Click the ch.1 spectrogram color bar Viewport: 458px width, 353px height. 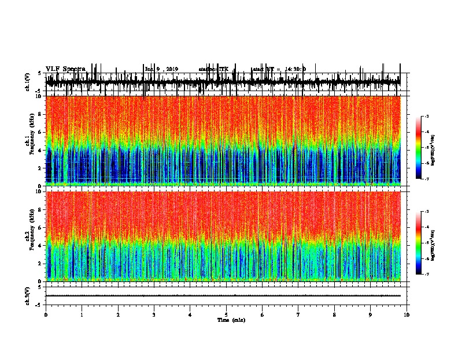pyautogui.click(x=419, y=148)
